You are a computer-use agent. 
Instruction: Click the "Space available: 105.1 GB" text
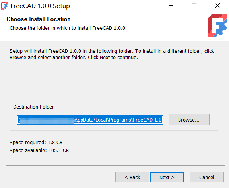point(39,151)
